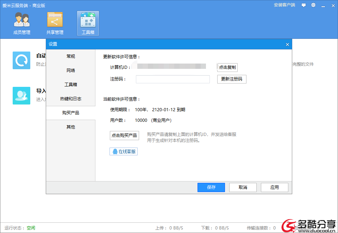Click the 传输连接数 0 status entry

point(261,228)
